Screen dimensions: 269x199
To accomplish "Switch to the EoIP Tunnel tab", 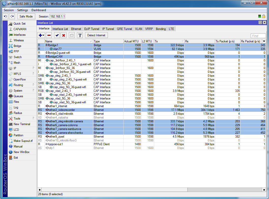I will coord(92,29).
